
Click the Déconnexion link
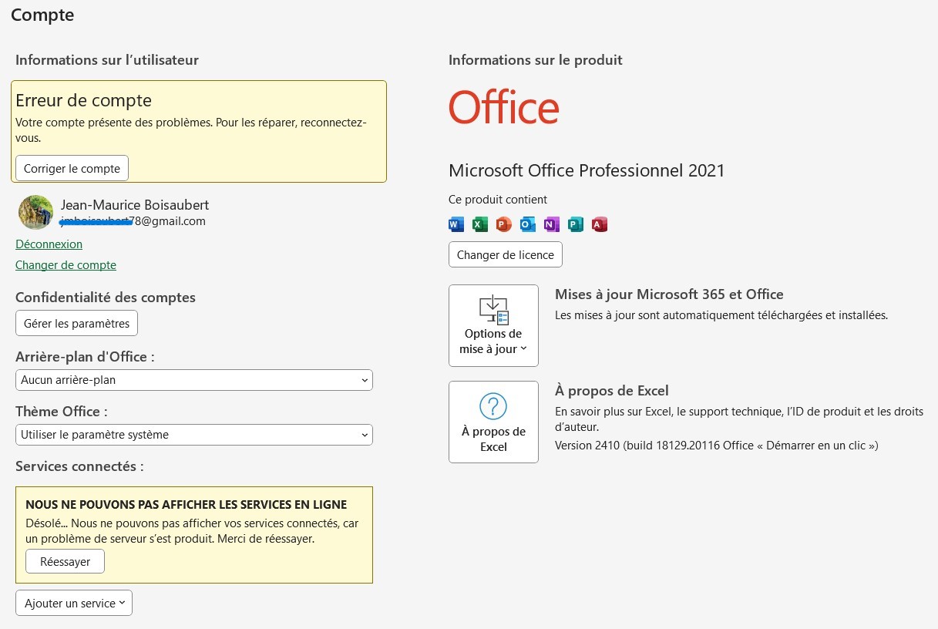(49, 244)
